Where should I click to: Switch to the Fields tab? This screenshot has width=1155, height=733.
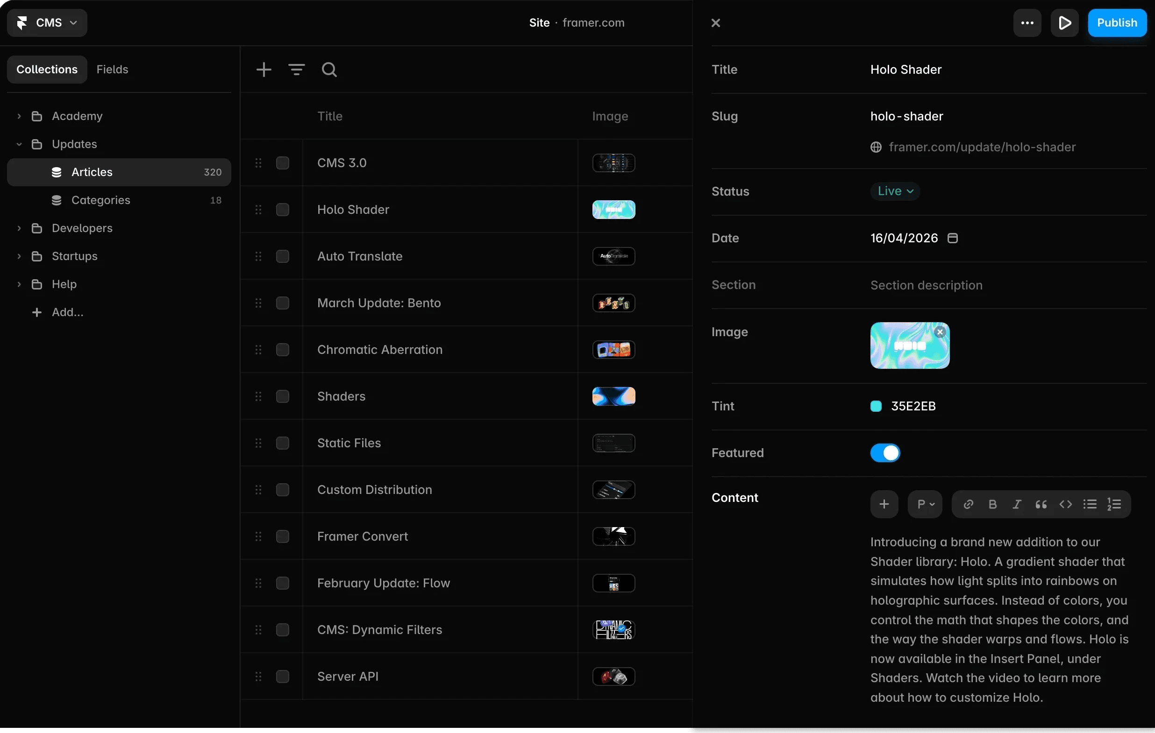pyautogui.click(x=112, y=70)
